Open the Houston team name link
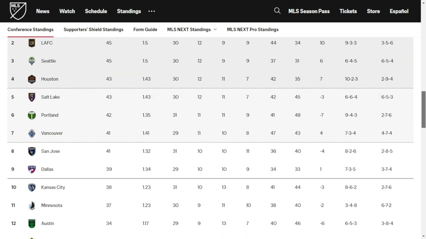This screenshot has height=239, width=426. (x=50, y=79)
